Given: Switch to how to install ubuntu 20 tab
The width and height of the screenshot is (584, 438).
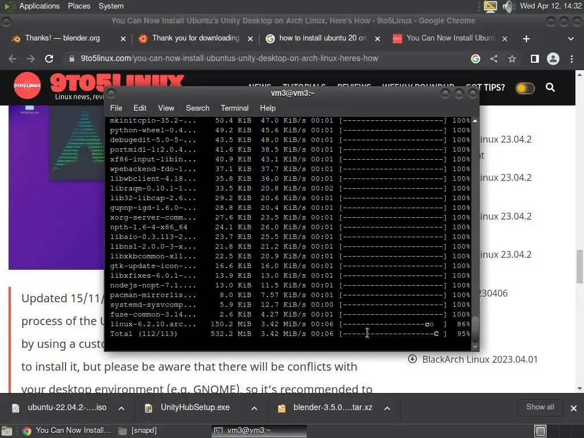Looking at the screenshot, I should [x=323, y=38].
